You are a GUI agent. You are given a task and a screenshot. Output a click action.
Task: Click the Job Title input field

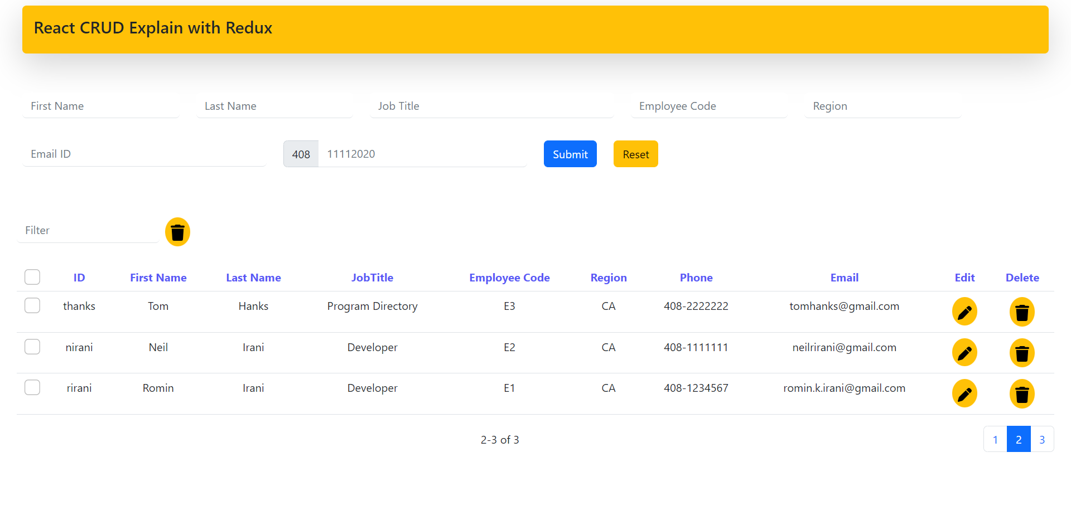[x=491, y=106]
